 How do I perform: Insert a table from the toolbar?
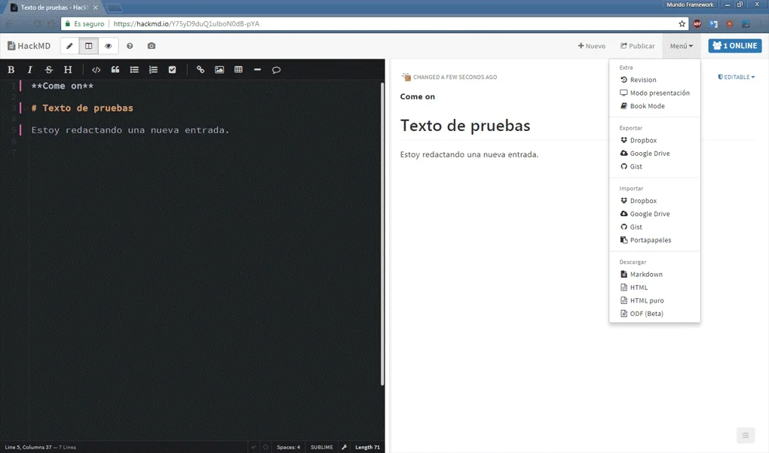click(x=238, y=69)
